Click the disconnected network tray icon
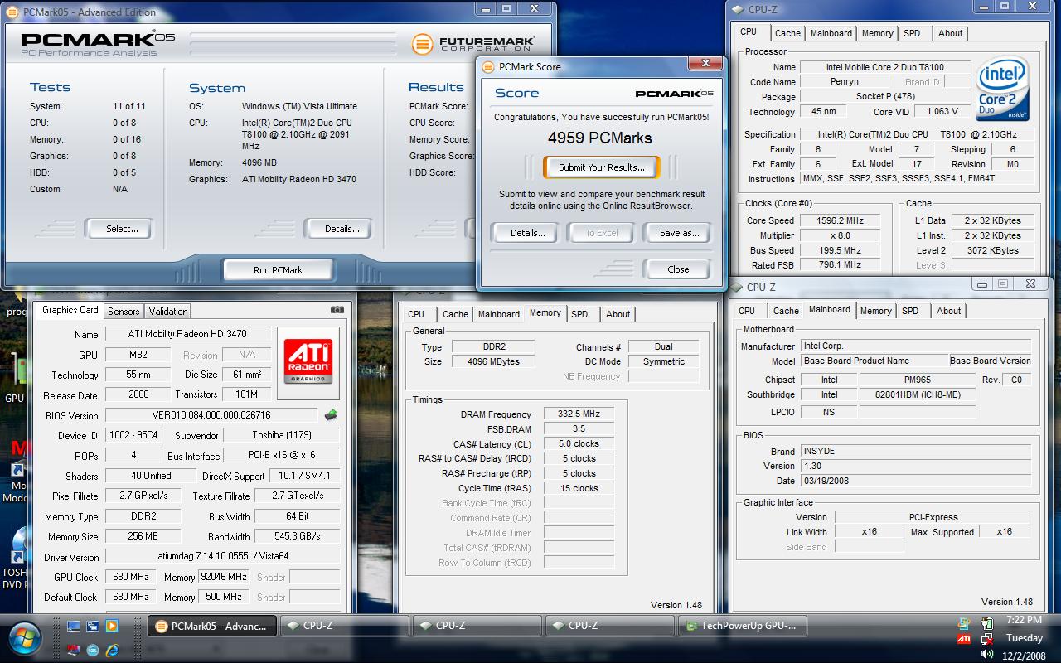 click(987, 639)
